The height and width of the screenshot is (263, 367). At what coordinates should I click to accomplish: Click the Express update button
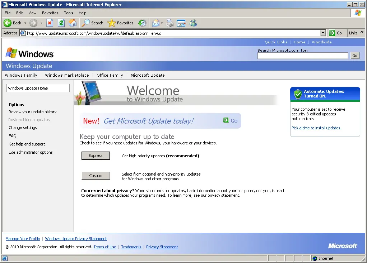click(x=96, y=156)
